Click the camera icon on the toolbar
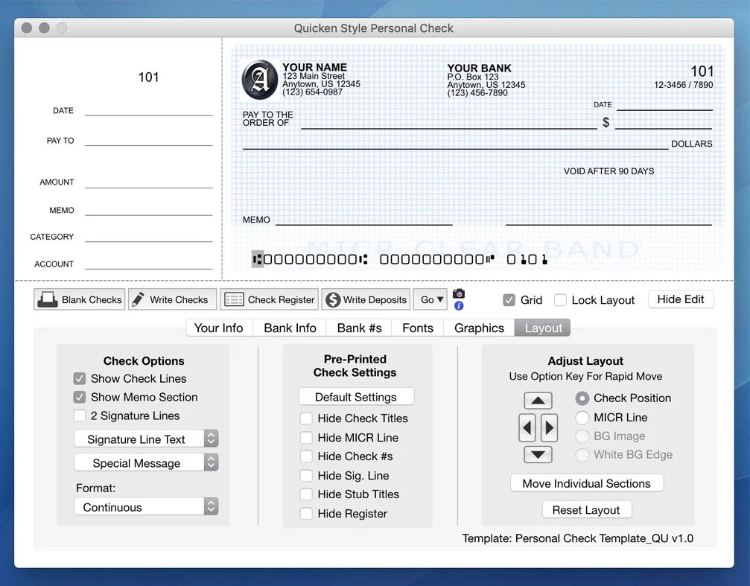The image size is (750, 586). [x=458, y=293]
